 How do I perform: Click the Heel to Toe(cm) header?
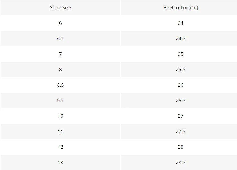click(180, 8)
